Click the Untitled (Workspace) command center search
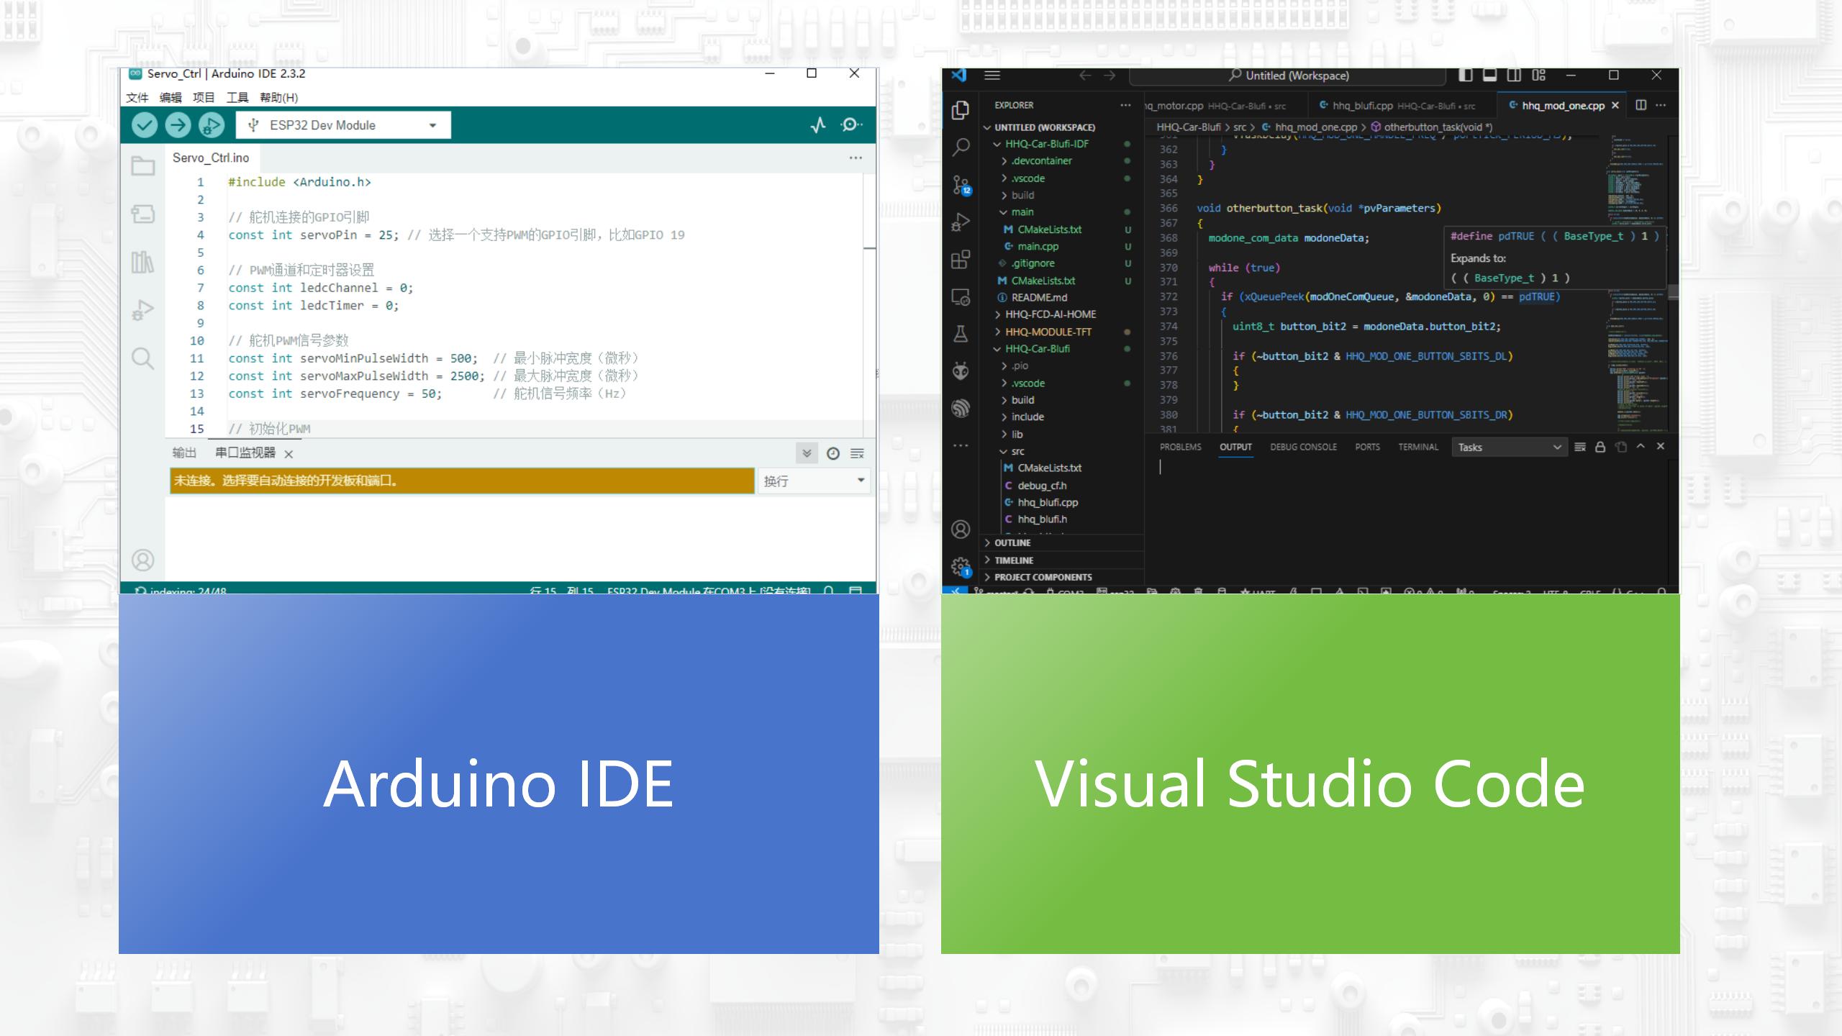 click(1288, 76)
